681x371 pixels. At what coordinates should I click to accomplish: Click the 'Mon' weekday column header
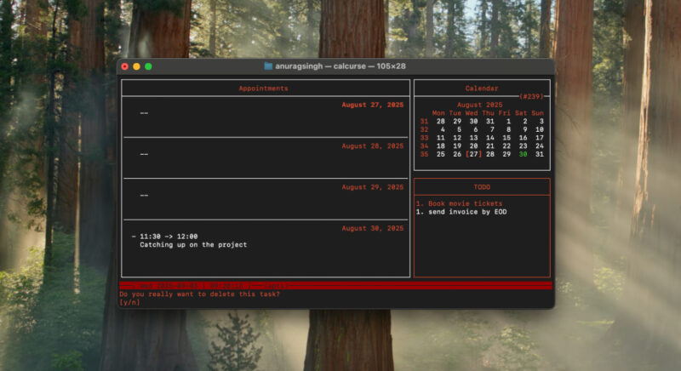click(x=438, y=113)
